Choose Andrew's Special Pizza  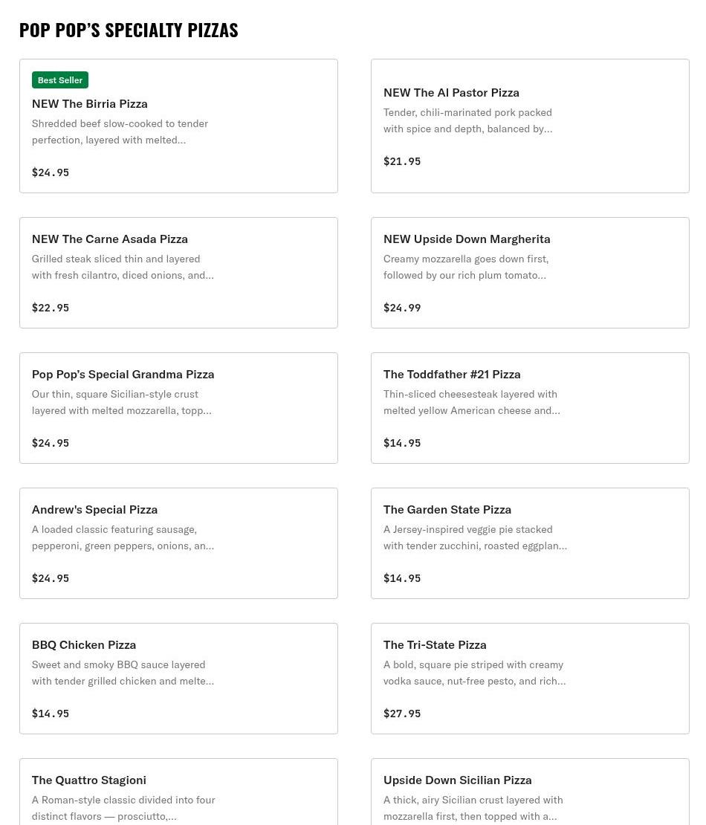178,543
